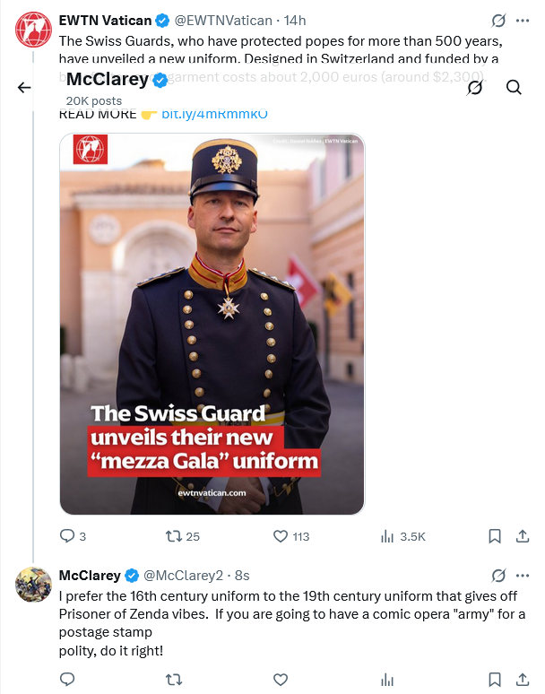Screen dimensions: 545x694
Task: Bookmark the EWTN Vatican post
Action: point(494,536)
